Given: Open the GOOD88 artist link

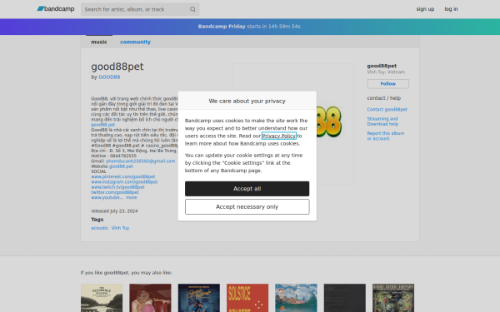Looking at the screenshot, I should (109, 77).
